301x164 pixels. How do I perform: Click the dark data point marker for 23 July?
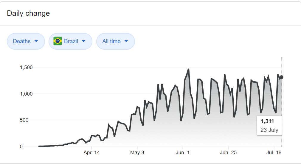click(282, 77)
